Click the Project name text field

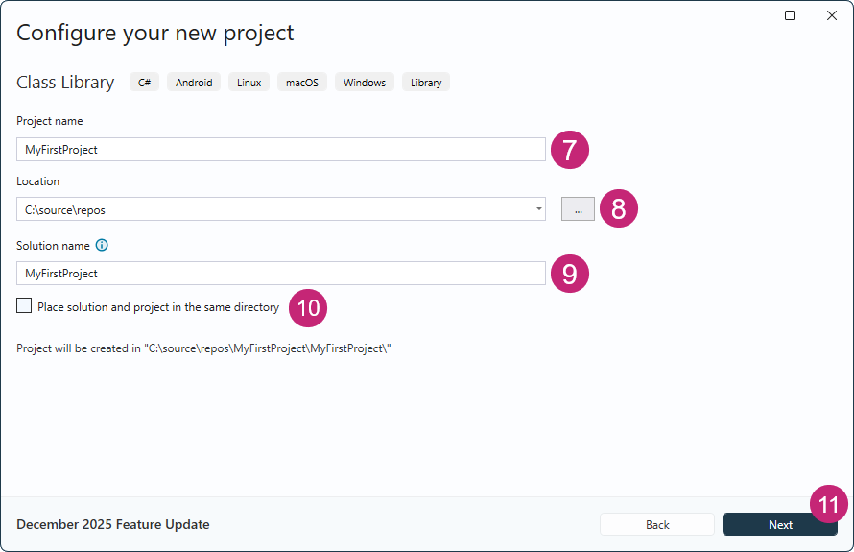click(281, 150)
